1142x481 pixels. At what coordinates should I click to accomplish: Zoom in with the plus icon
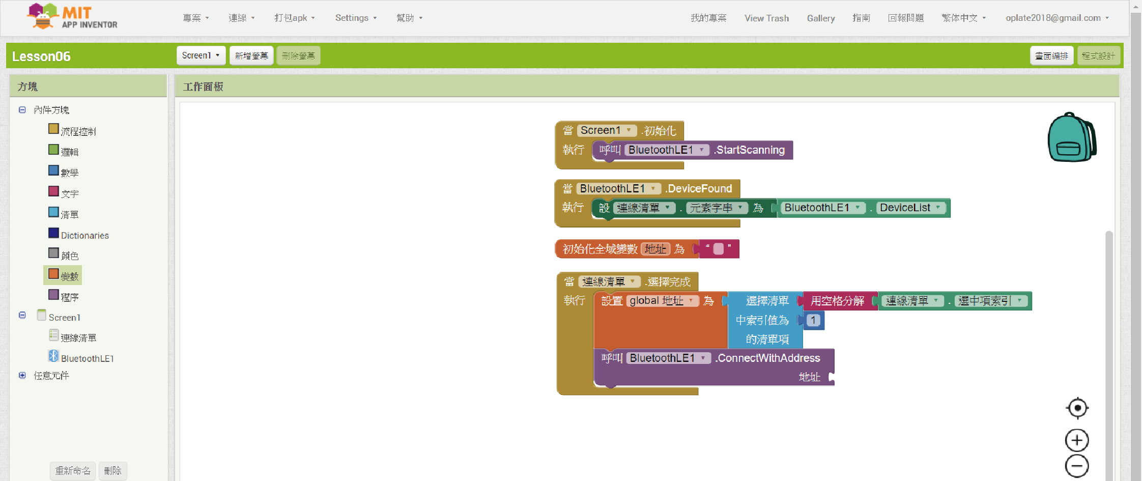(1077, 440)
